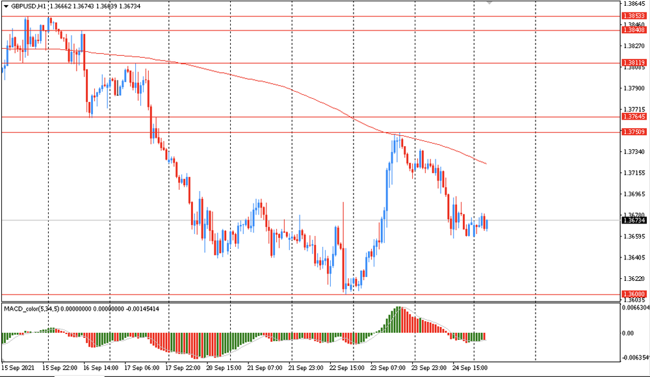Viewport: 650px width, 377px height.
Task: Click the 15 Sep 2021 date label
Action: (18, 368)
